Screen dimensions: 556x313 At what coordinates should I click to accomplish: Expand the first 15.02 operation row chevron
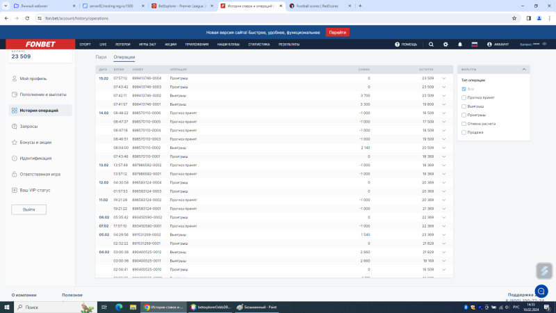point(443,78)
